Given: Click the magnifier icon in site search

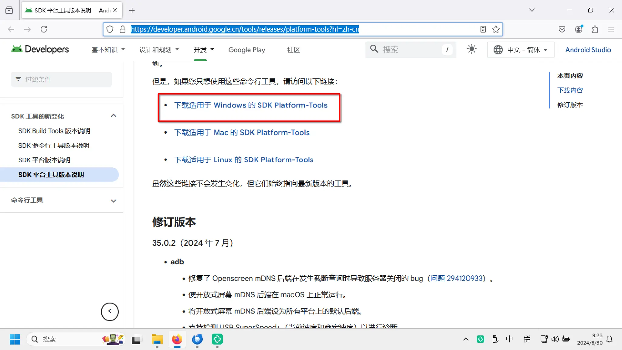Looking at the screenshot, I should click(x=374, y=49).
